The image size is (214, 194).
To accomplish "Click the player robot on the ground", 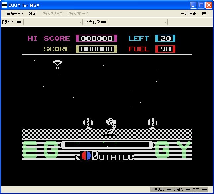I will tap(111, 127).
